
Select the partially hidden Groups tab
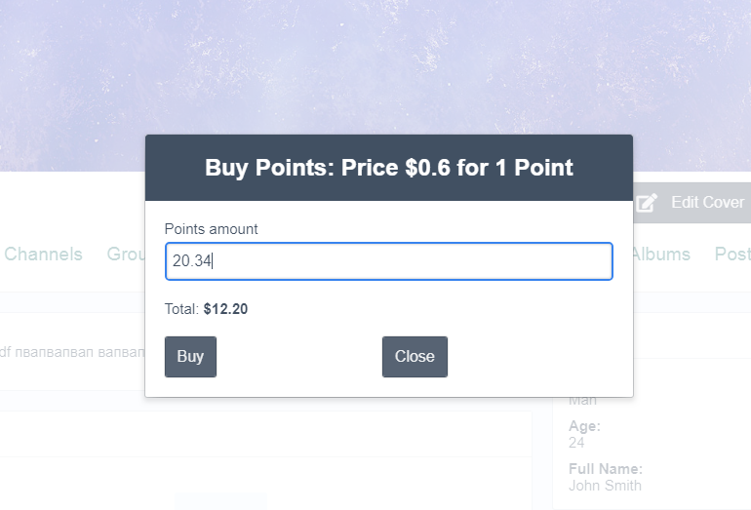tap(126, 255)
